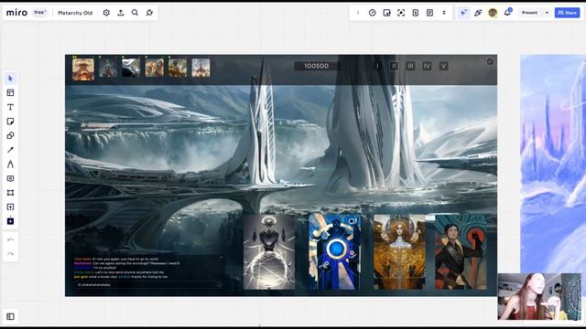
Task: Open the frames panel at bottom left
Action: (x=10, y=317)
